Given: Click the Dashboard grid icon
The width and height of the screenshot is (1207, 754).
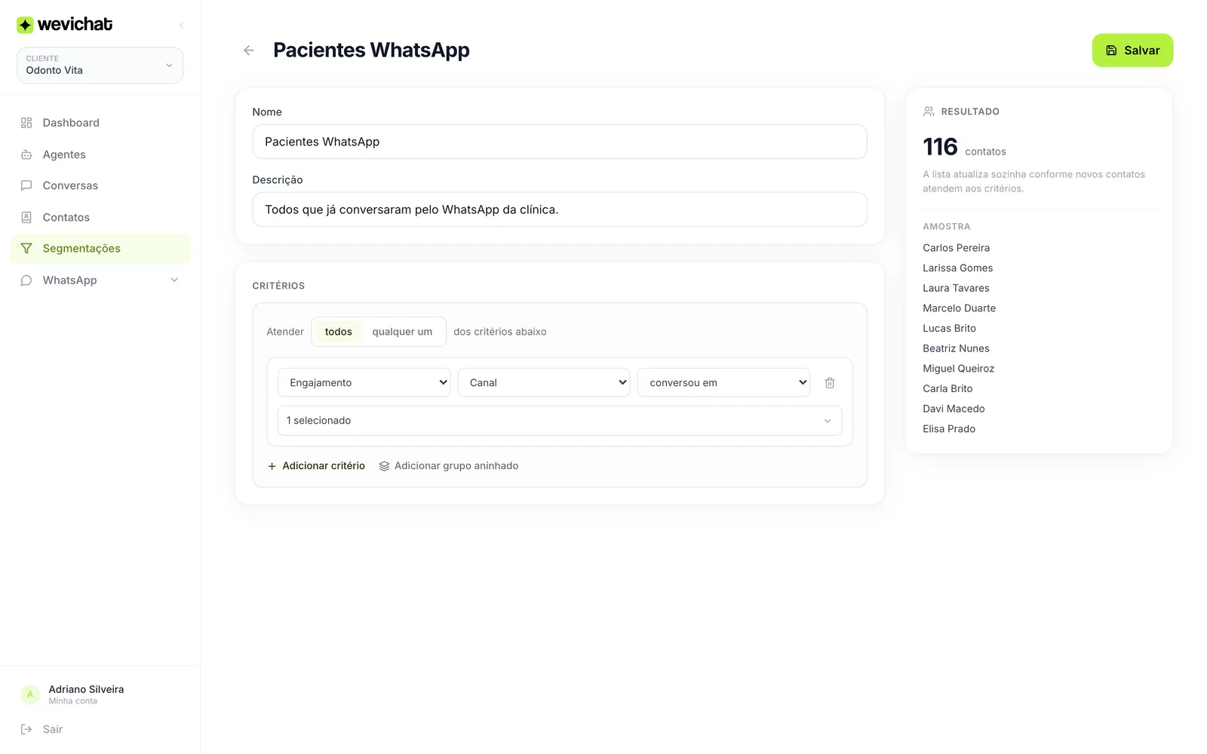Looking at the screenshot, I should [x=26, y=123].
